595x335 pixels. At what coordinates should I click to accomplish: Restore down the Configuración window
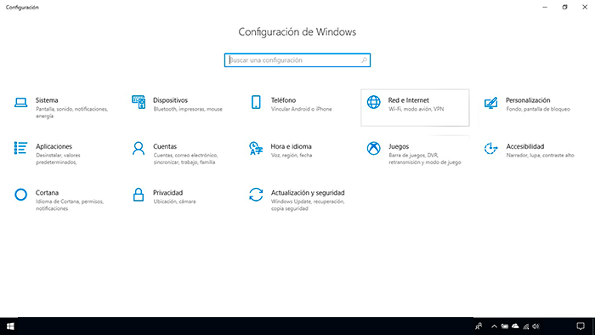point(564,7)
